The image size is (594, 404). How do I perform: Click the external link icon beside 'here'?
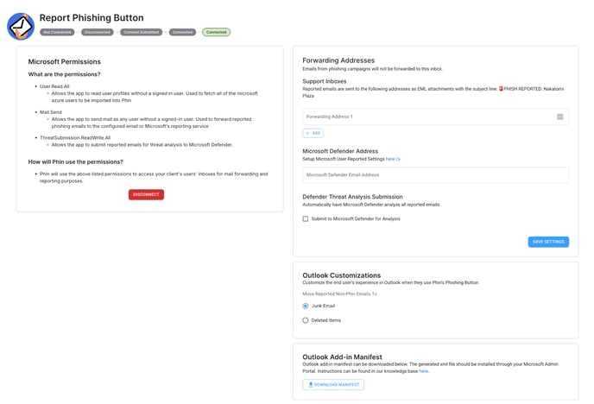coord(398,160)
